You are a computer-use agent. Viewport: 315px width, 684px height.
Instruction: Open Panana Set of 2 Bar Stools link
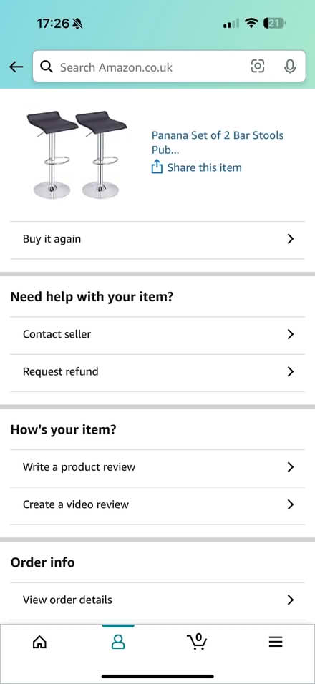217,142
